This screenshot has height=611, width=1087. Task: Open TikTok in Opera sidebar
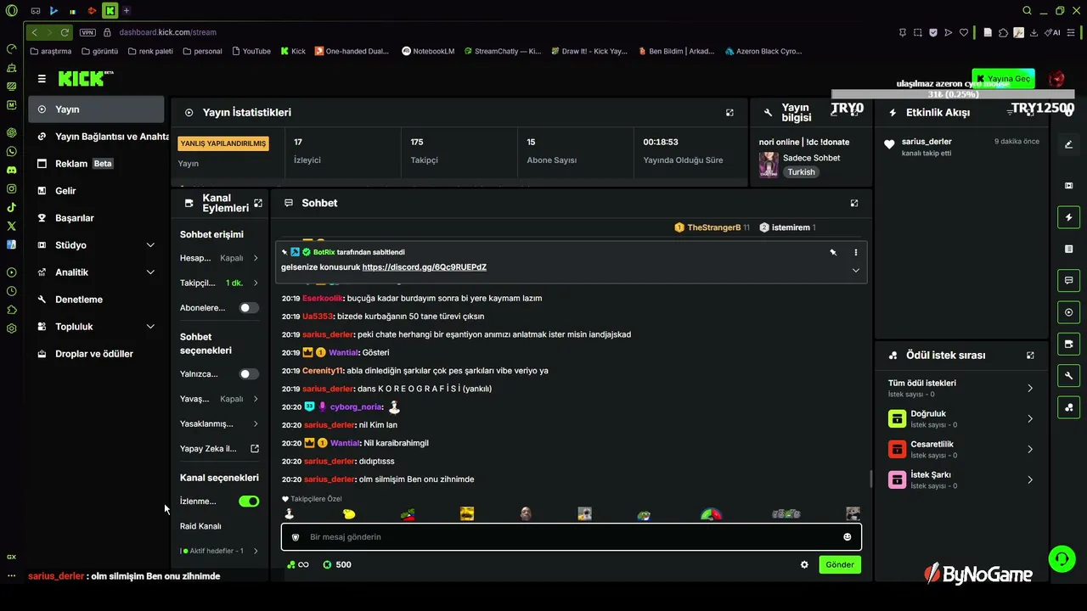(x=11, y=207)
